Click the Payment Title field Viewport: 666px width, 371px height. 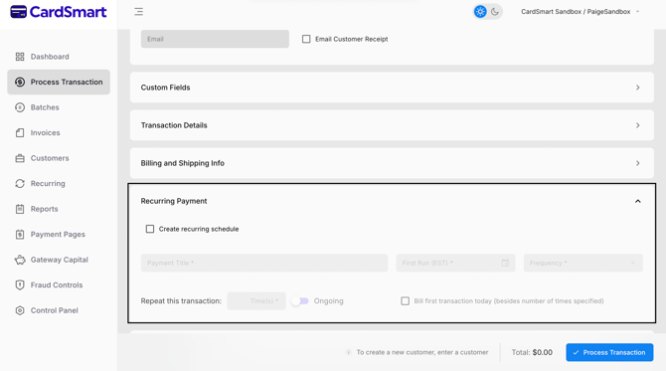[x=264, y=263]
